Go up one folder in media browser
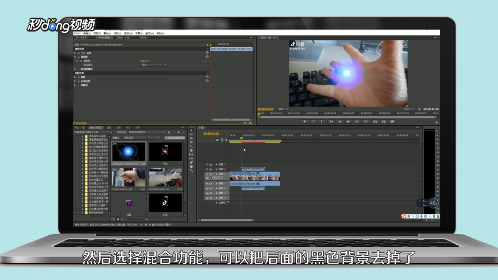The height and width of the screenshot is (280, 498). pos(169,132)
